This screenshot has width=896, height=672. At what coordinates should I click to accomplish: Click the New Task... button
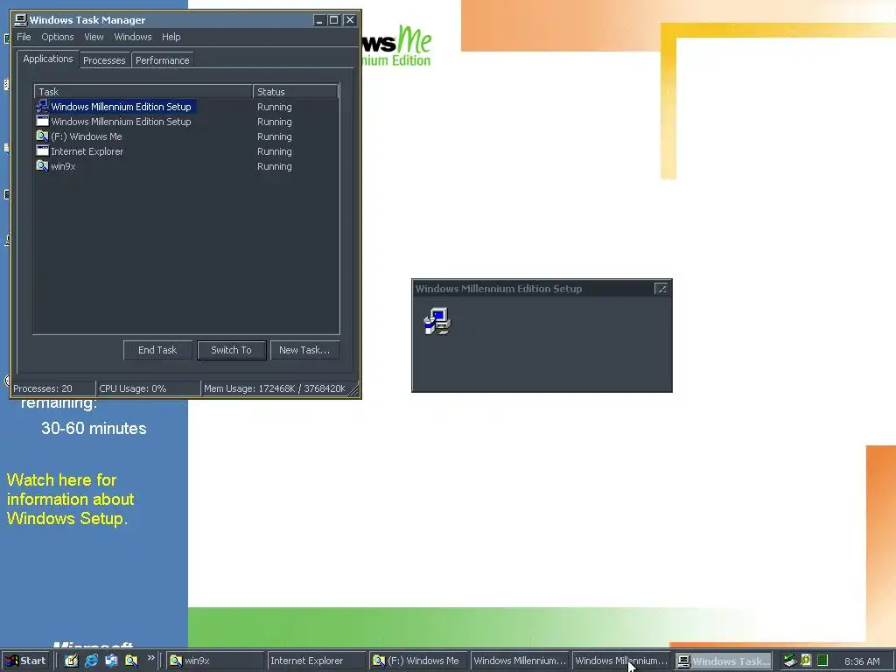(304, 350)
